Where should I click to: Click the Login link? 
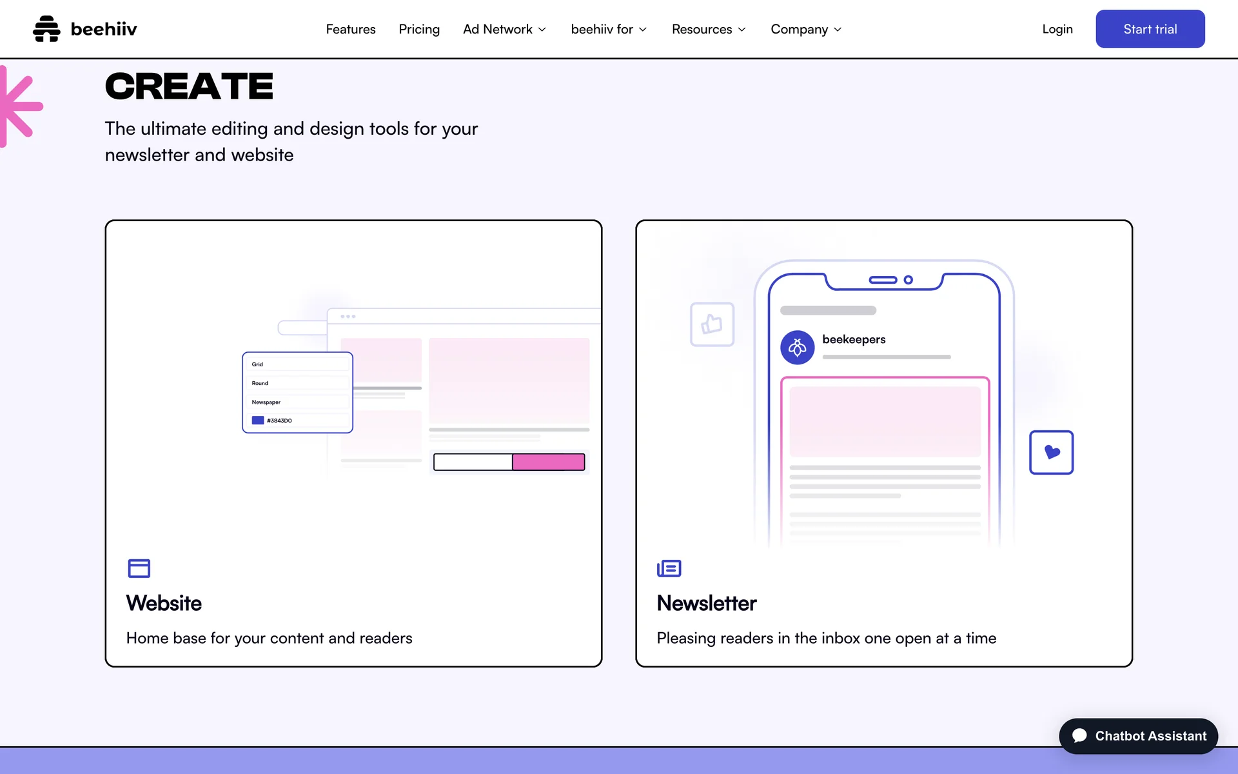[x=1057, y=29]
